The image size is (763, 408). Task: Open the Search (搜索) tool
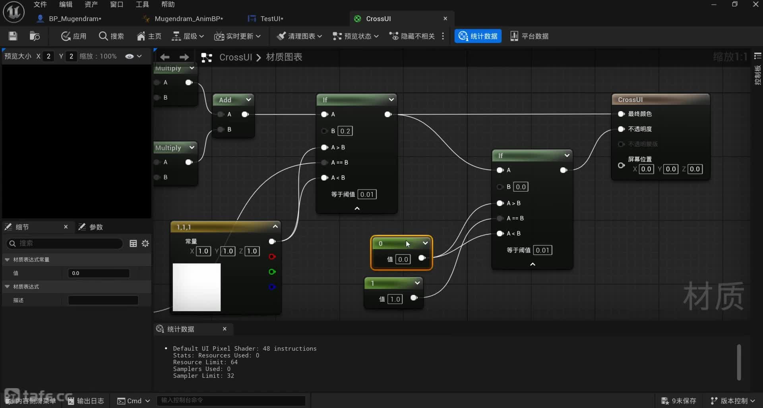pos(111,36)
